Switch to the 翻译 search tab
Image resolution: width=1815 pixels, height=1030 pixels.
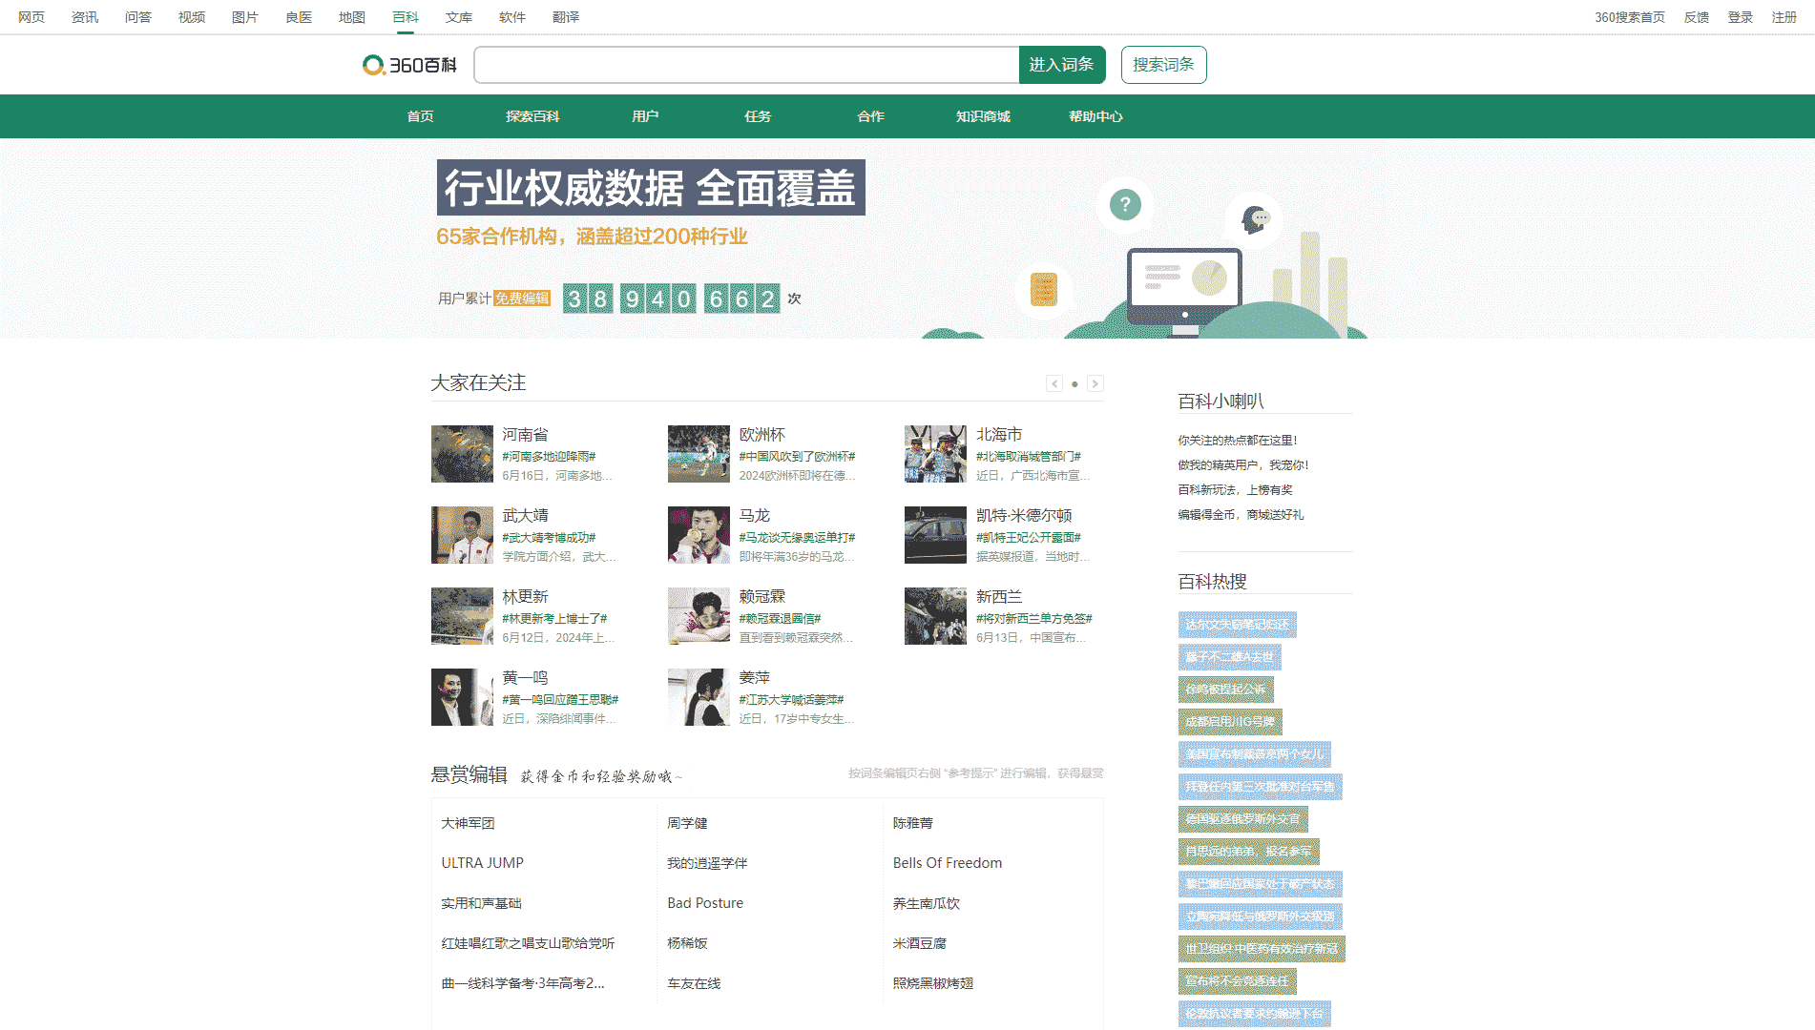(x=566, y=17)
